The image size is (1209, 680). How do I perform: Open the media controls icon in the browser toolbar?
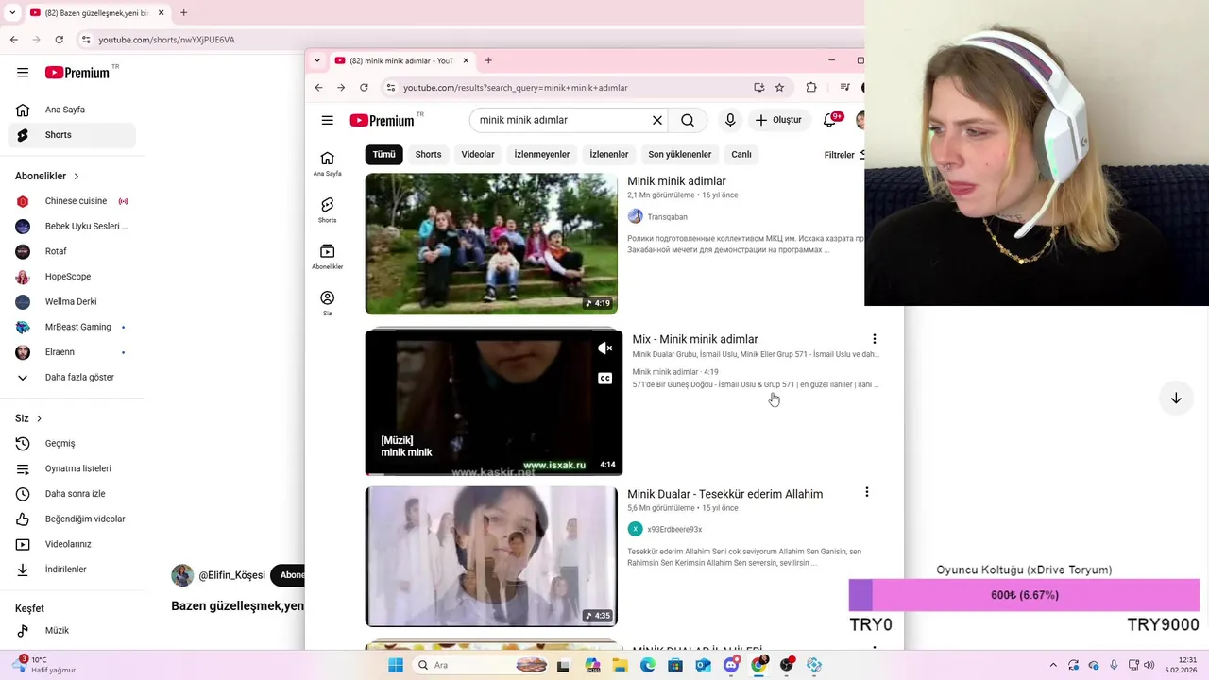pyautogui.click(x=844, y=88)
